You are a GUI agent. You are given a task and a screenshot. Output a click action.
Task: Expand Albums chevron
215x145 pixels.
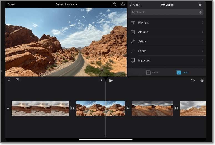pyautogui.click(x=203, y=32)
